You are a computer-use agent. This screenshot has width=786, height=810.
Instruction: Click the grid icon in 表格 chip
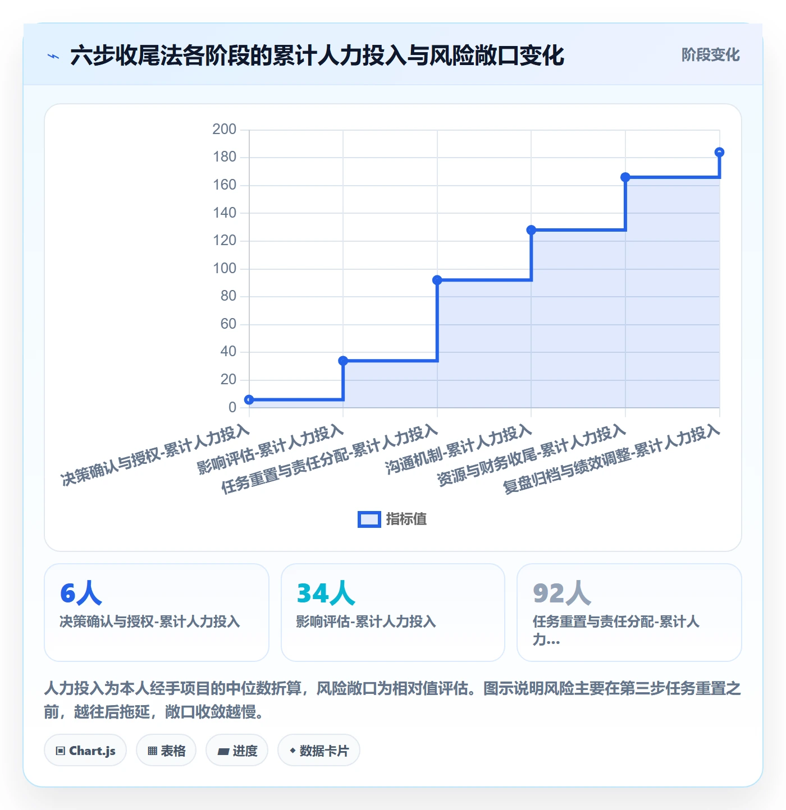pyautogui.click(x=152, y=751)
